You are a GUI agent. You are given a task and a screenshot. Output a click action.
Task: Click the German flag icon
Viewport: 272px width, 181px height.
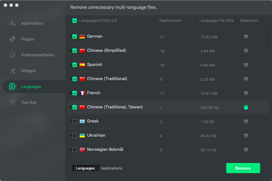coord(82,37)
